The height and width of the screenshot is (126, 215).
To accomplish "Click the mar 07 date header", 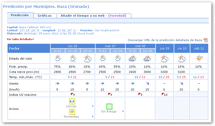I will pyautogui.click(x=110, y=46).
